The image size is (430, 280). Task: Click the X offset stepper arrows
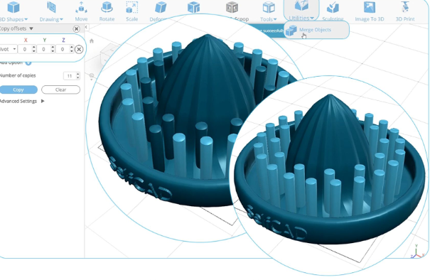(x=33, y=49)
